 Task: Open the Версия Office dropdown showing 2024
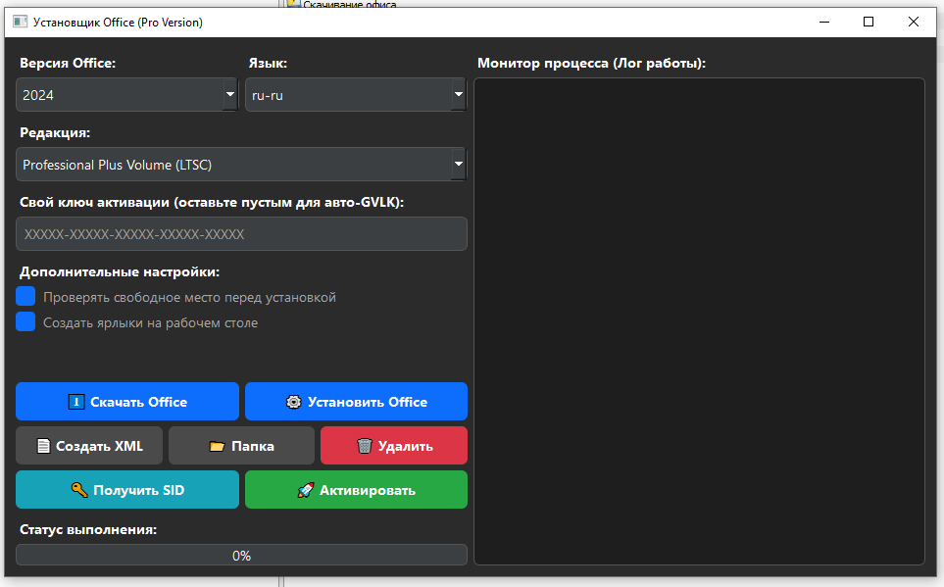click(x=126, y=94)
